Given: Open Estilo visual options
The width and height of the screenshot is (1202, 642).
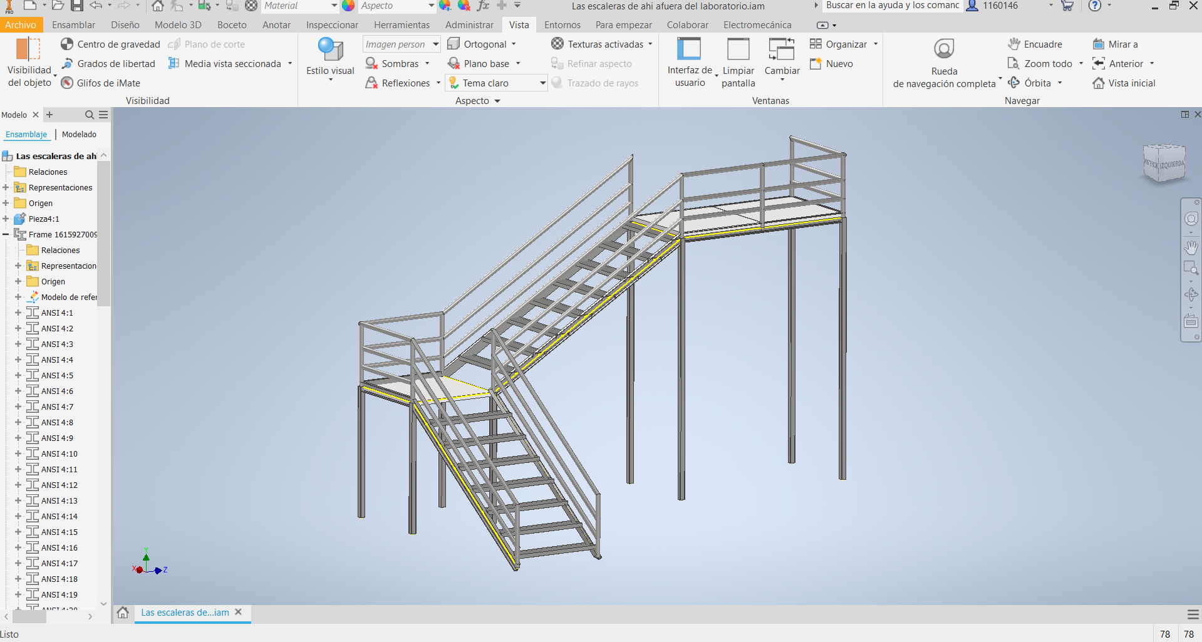Looking at the screenshot, I should (x=330, y=61).
